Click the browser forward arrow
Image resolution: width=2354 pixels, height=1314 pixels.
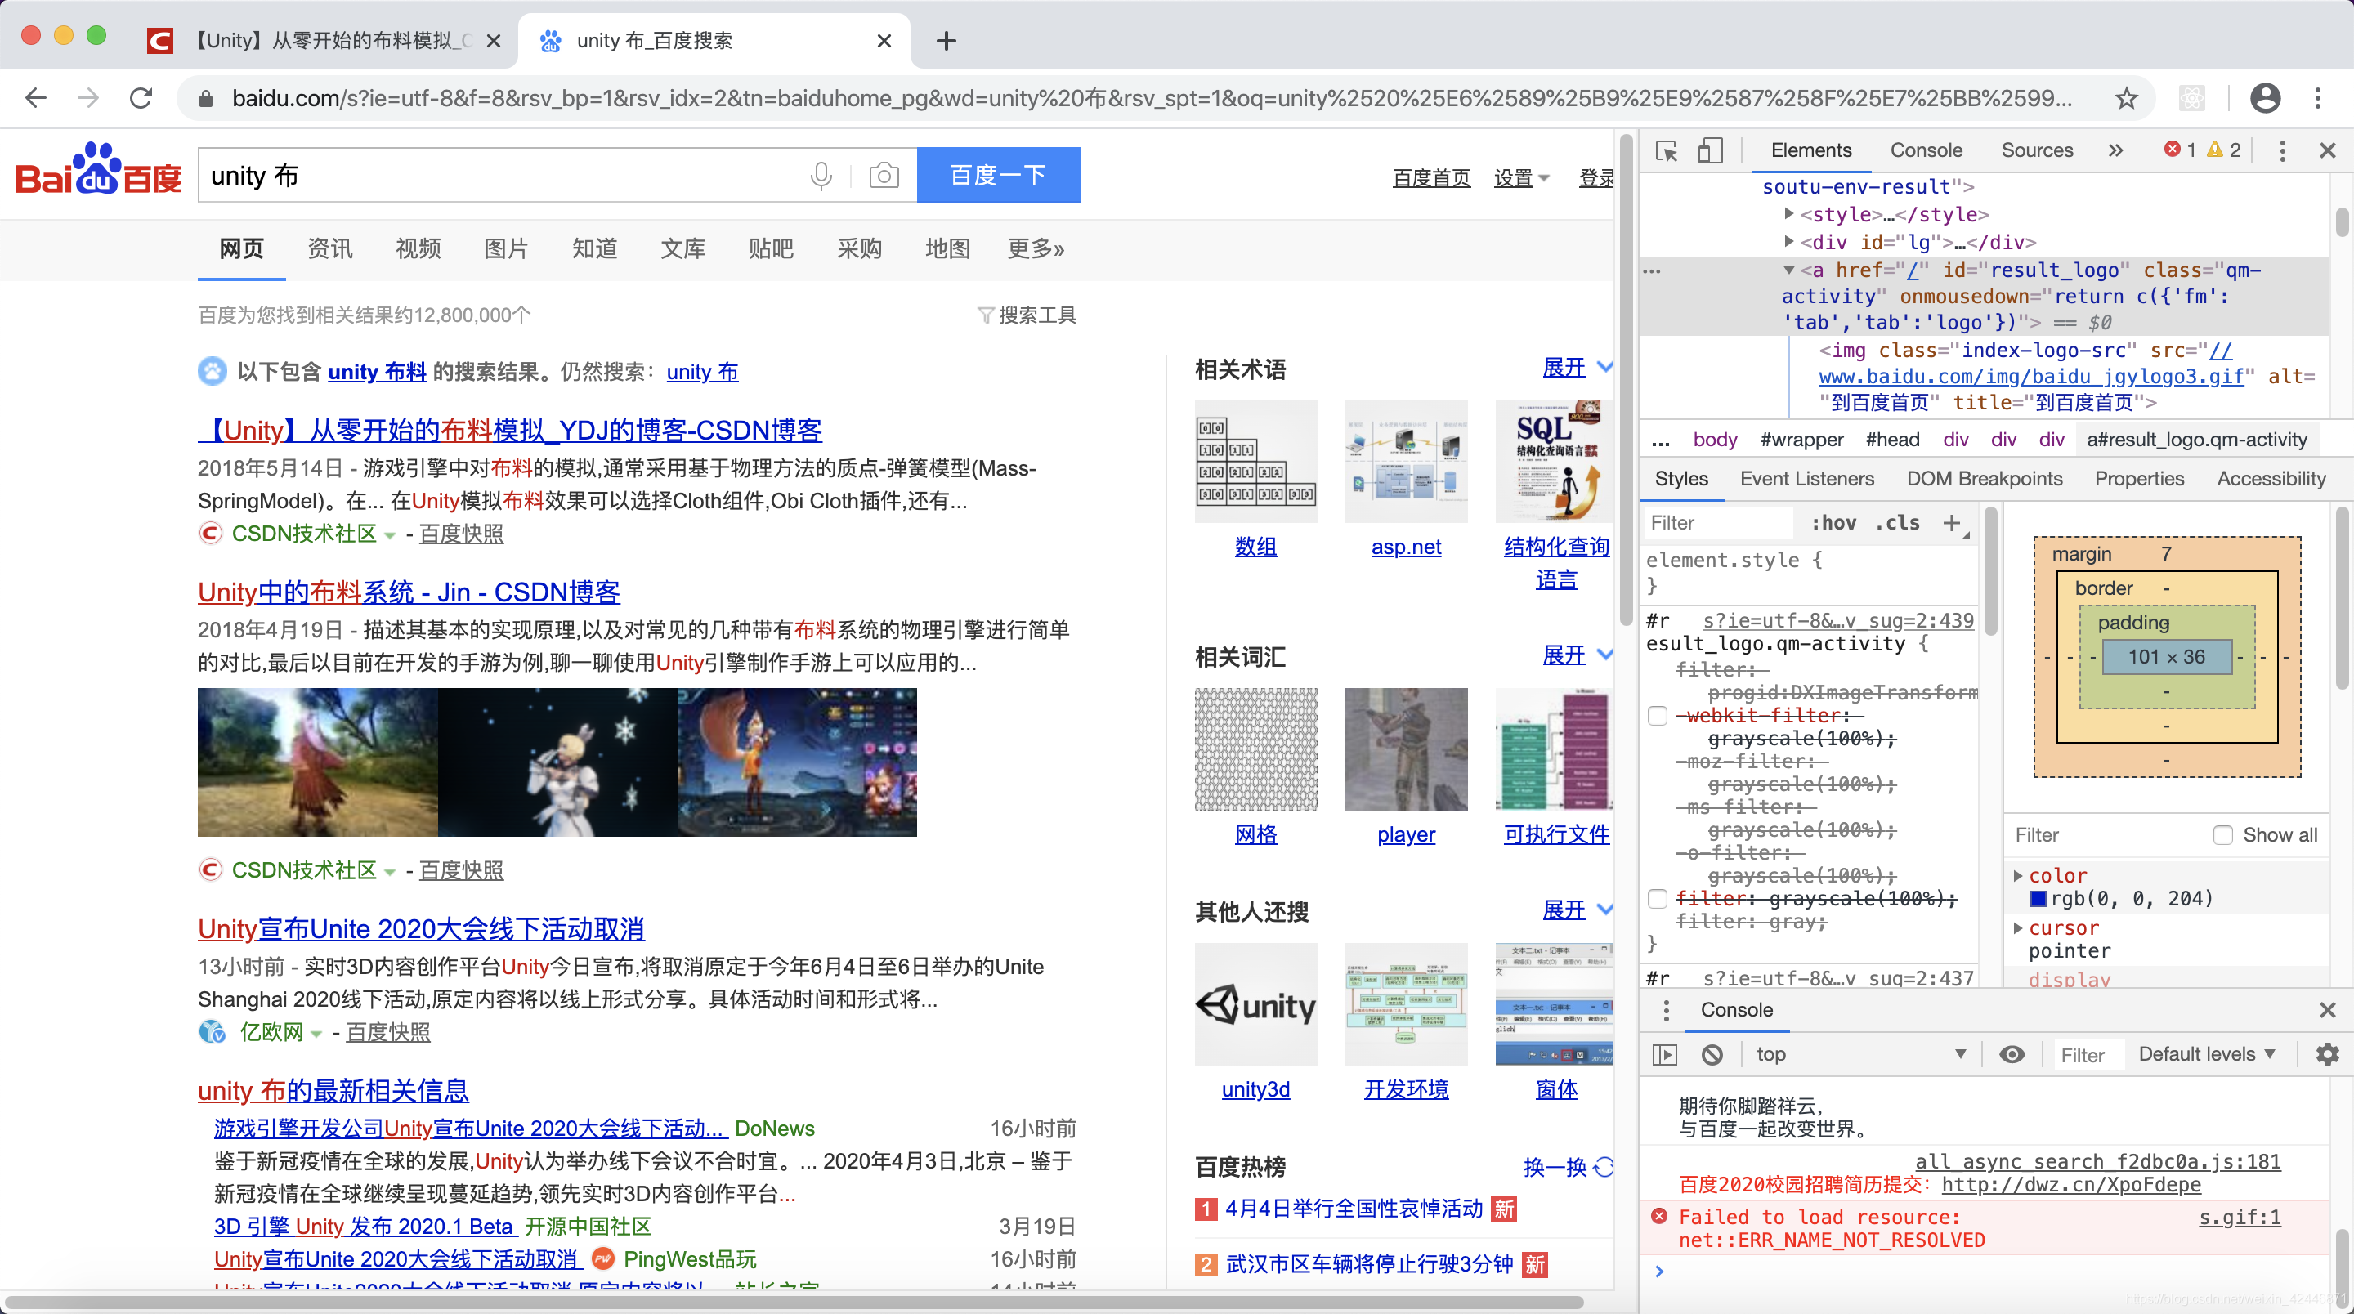(88, 98)
